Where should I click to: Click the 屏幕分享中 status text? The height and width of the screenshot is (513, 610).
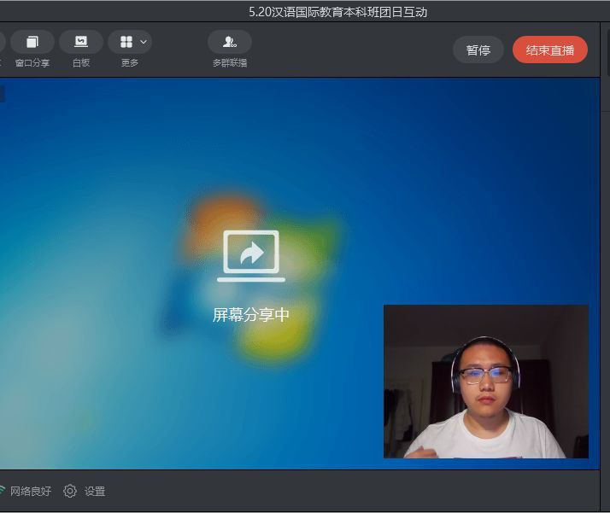point(251,315)
